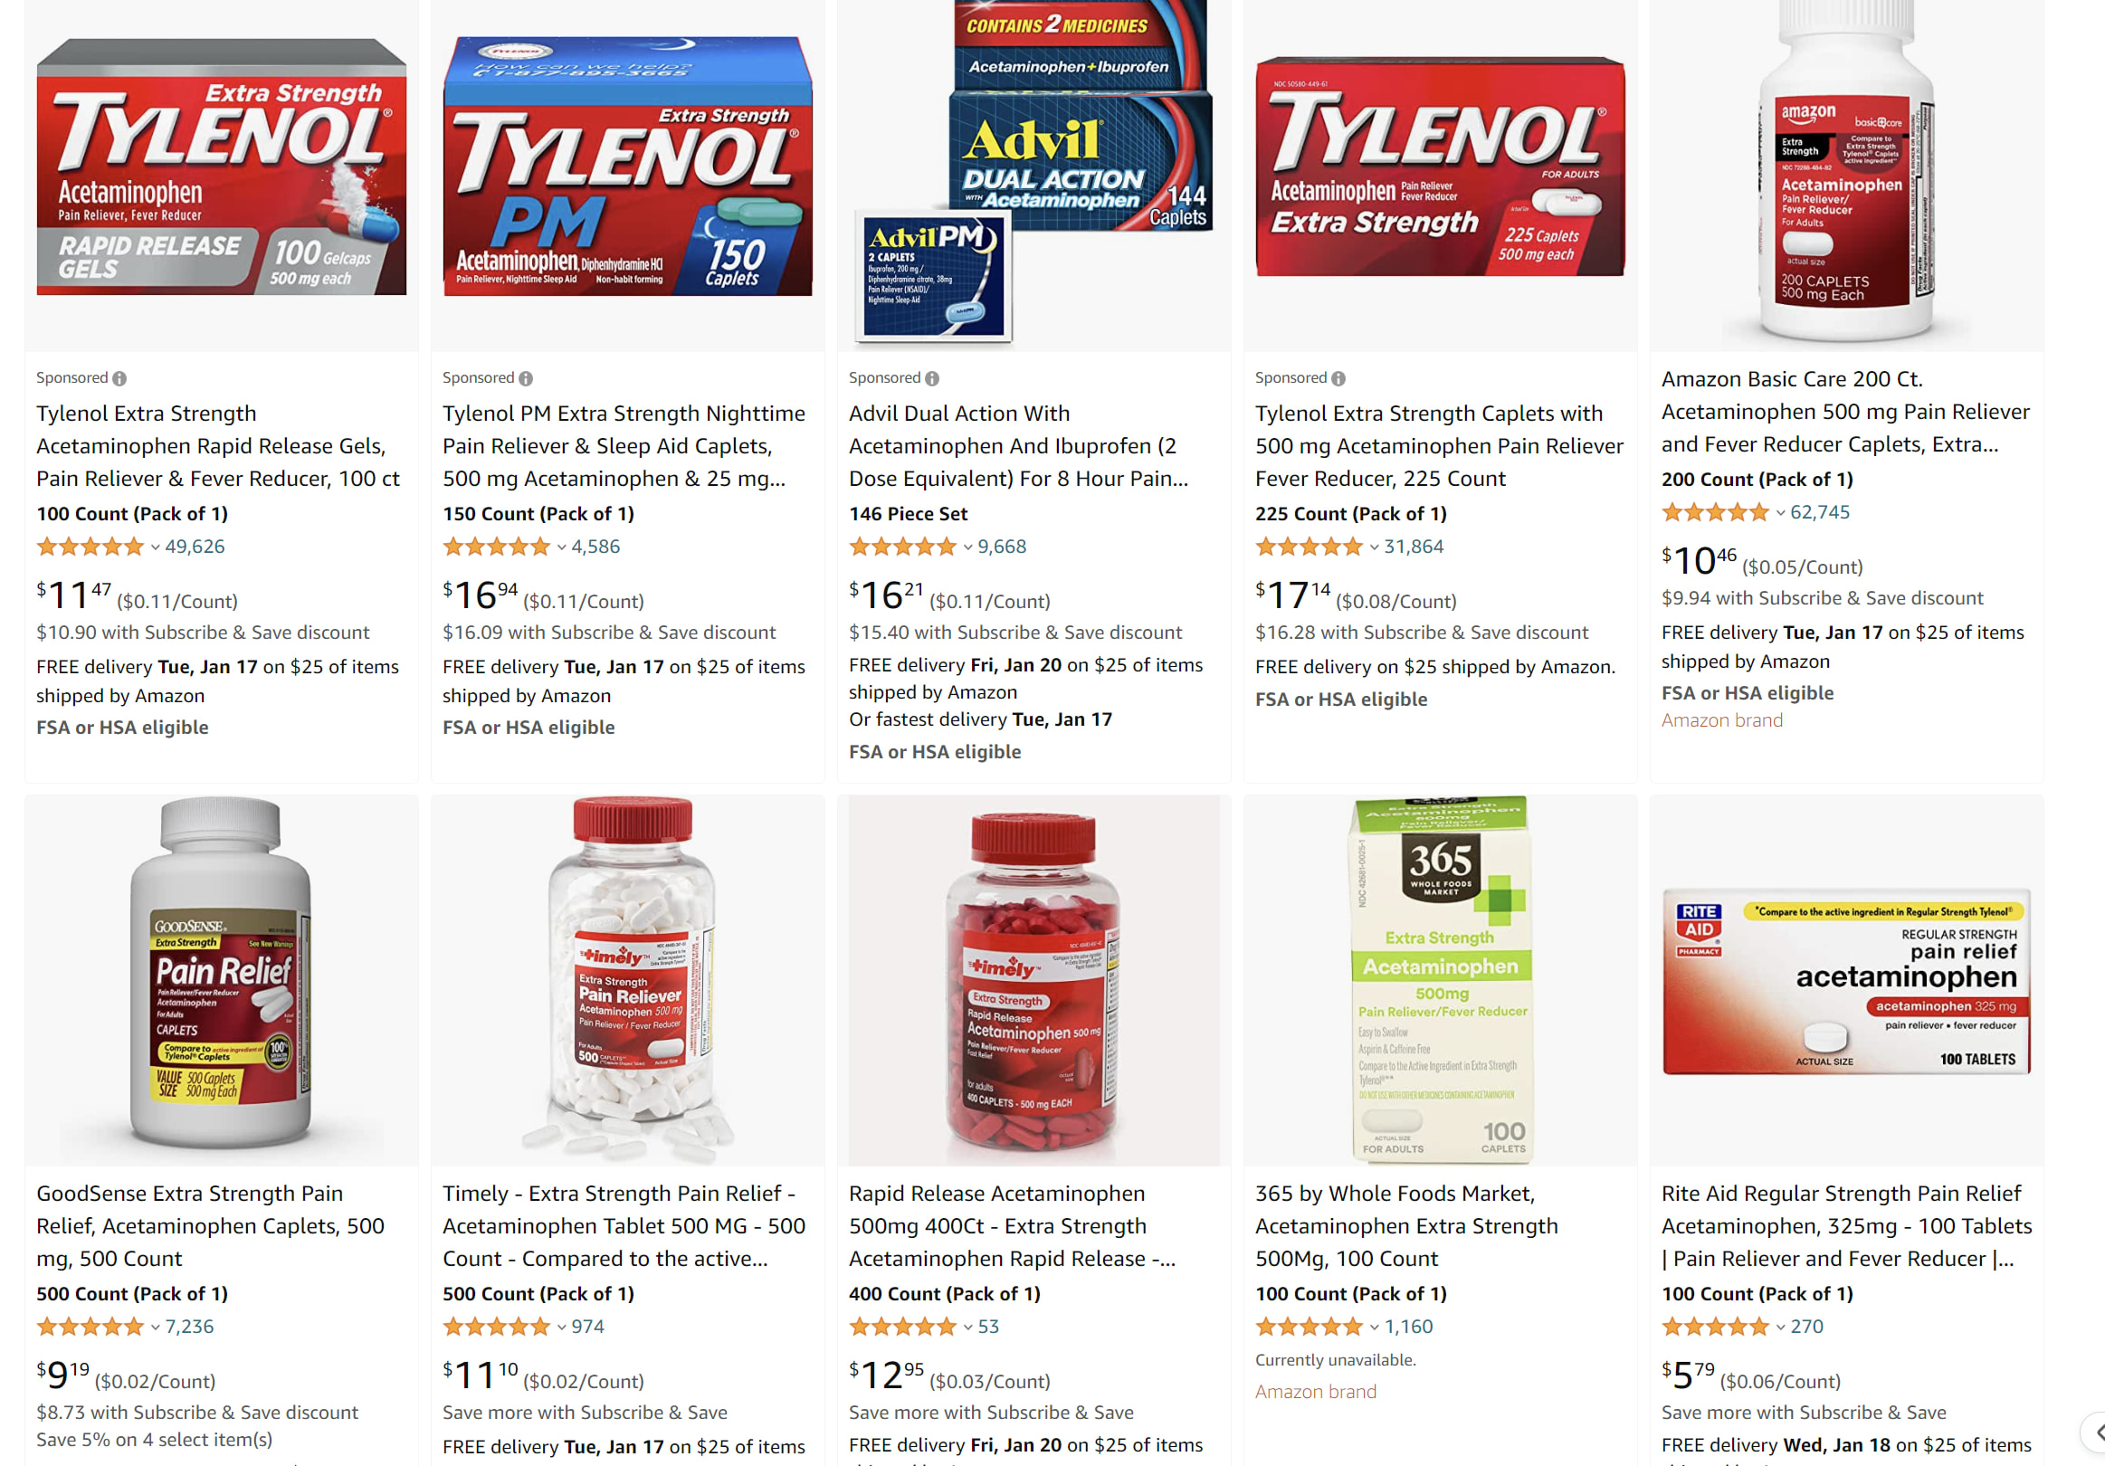This screenshot has width=2105, height=1466.
Task: Open star rating of Amazon Basic Care caplets
Action: 1714,512
